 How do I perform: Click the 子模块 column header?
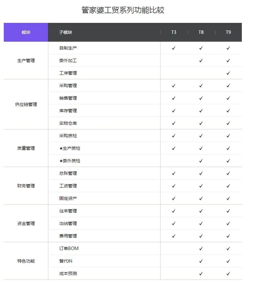[x=66, y=32]
